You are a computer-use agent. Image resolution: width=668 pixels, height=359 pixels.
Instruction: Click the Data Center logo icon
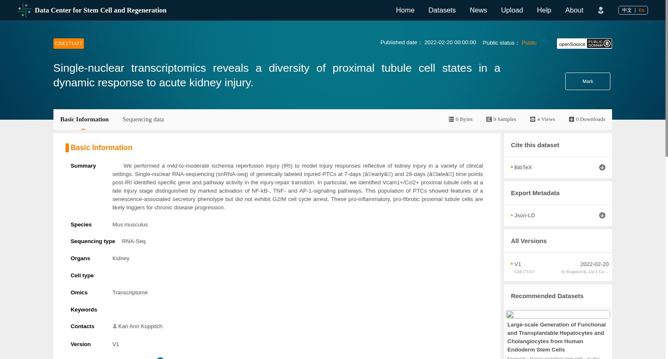[x=24, y=10]
